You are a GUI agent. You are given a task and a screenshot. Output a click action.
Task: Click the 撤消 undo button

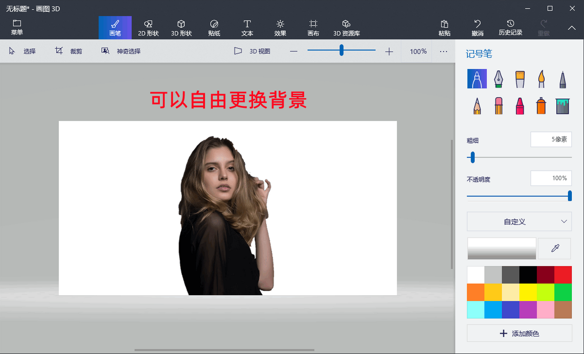click(x=477, y=28)
